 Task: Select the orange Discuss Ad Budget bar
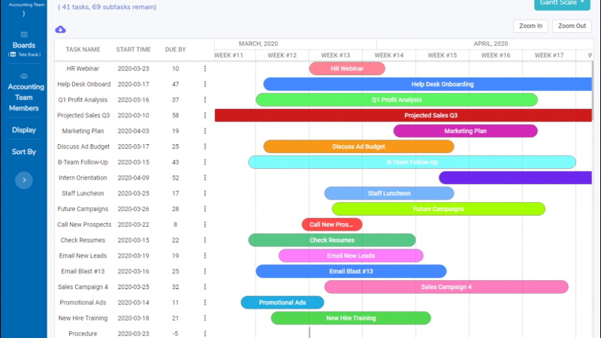click(359, 146)
